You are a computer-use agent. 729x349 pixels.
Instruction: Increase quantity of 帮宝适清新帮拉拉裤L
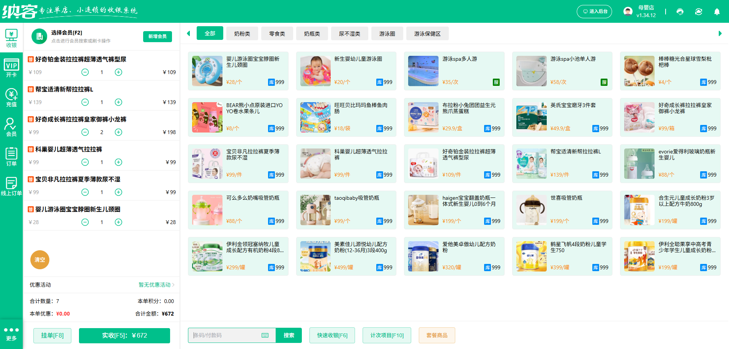tap(118, 102)
